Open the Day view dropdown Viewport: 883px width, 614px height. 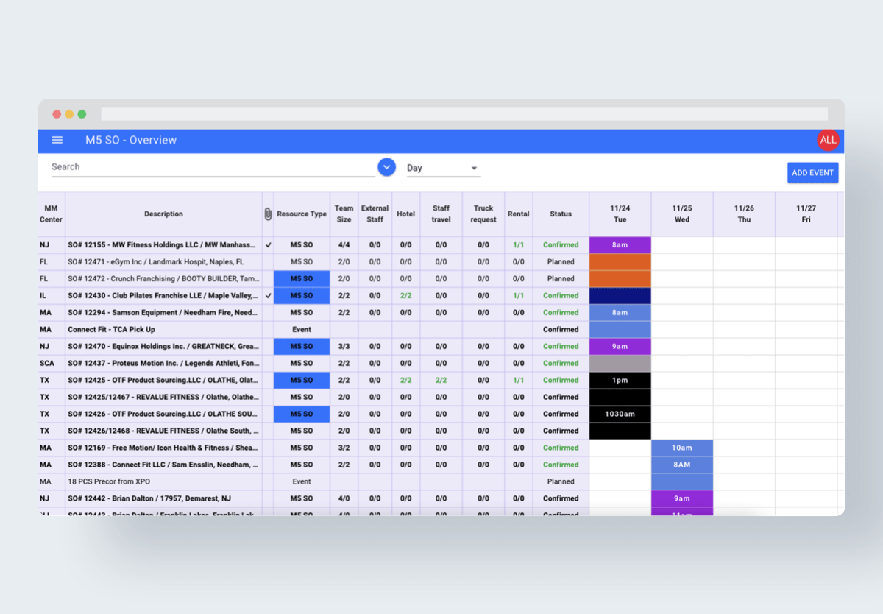point(444,168)
